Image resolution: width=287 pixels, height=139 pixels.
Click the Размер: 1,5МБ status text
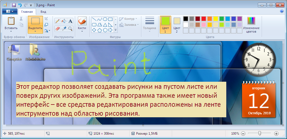click(x=147, y=134)
